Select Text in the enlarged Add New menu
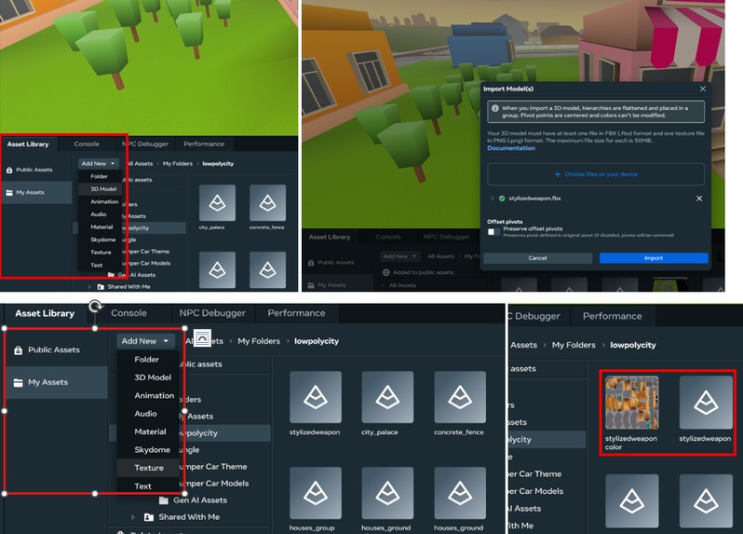This screenshot has width=743, height=534. point(142,486)
